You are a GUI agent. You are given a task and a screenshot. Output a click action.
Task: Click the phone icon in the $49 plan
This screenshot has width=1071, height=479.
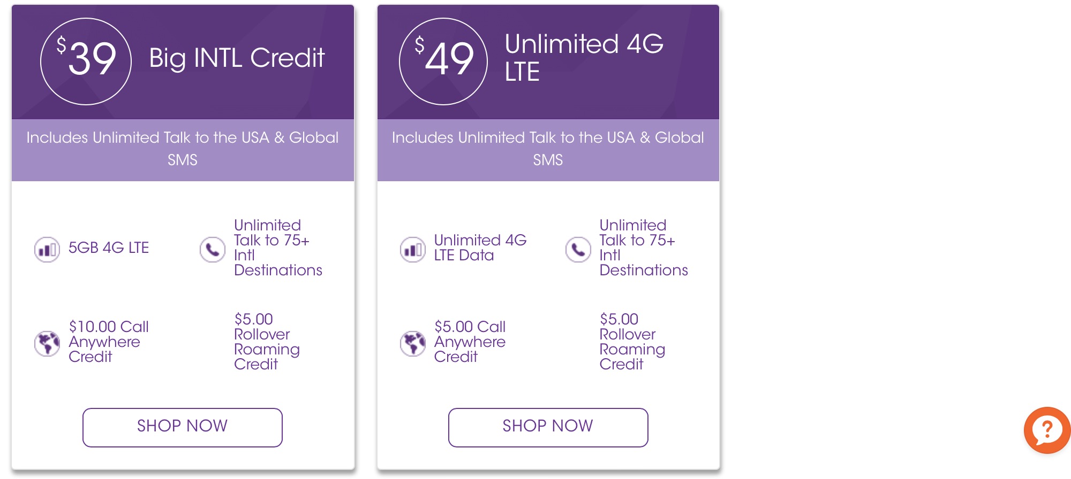pos(578,249)
